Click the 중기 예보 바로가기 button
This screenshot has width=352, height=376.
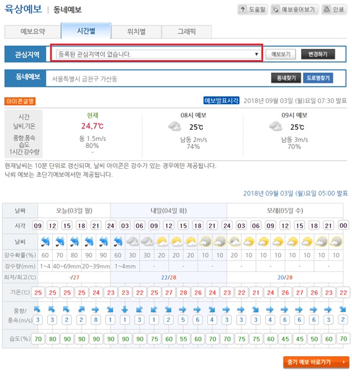coord(316,362)
